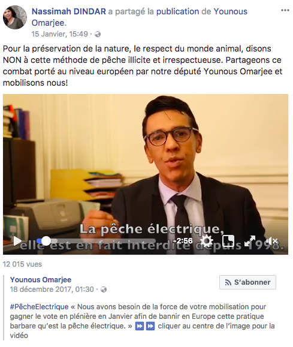Click the center of the video image
This screenshot has height=347, width=293.
tap(146, 174)
